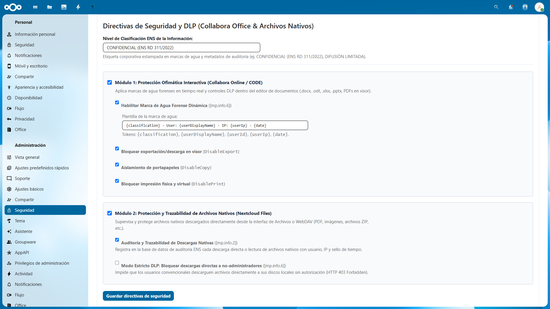Click the bell icon beside Notificaciones under Personal
Screen dimensions: 550x309
click(x=9, y=56)
